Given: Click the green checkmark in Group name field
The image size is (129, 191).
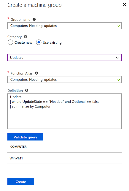Looking at the screenshot, I should 119,26.
